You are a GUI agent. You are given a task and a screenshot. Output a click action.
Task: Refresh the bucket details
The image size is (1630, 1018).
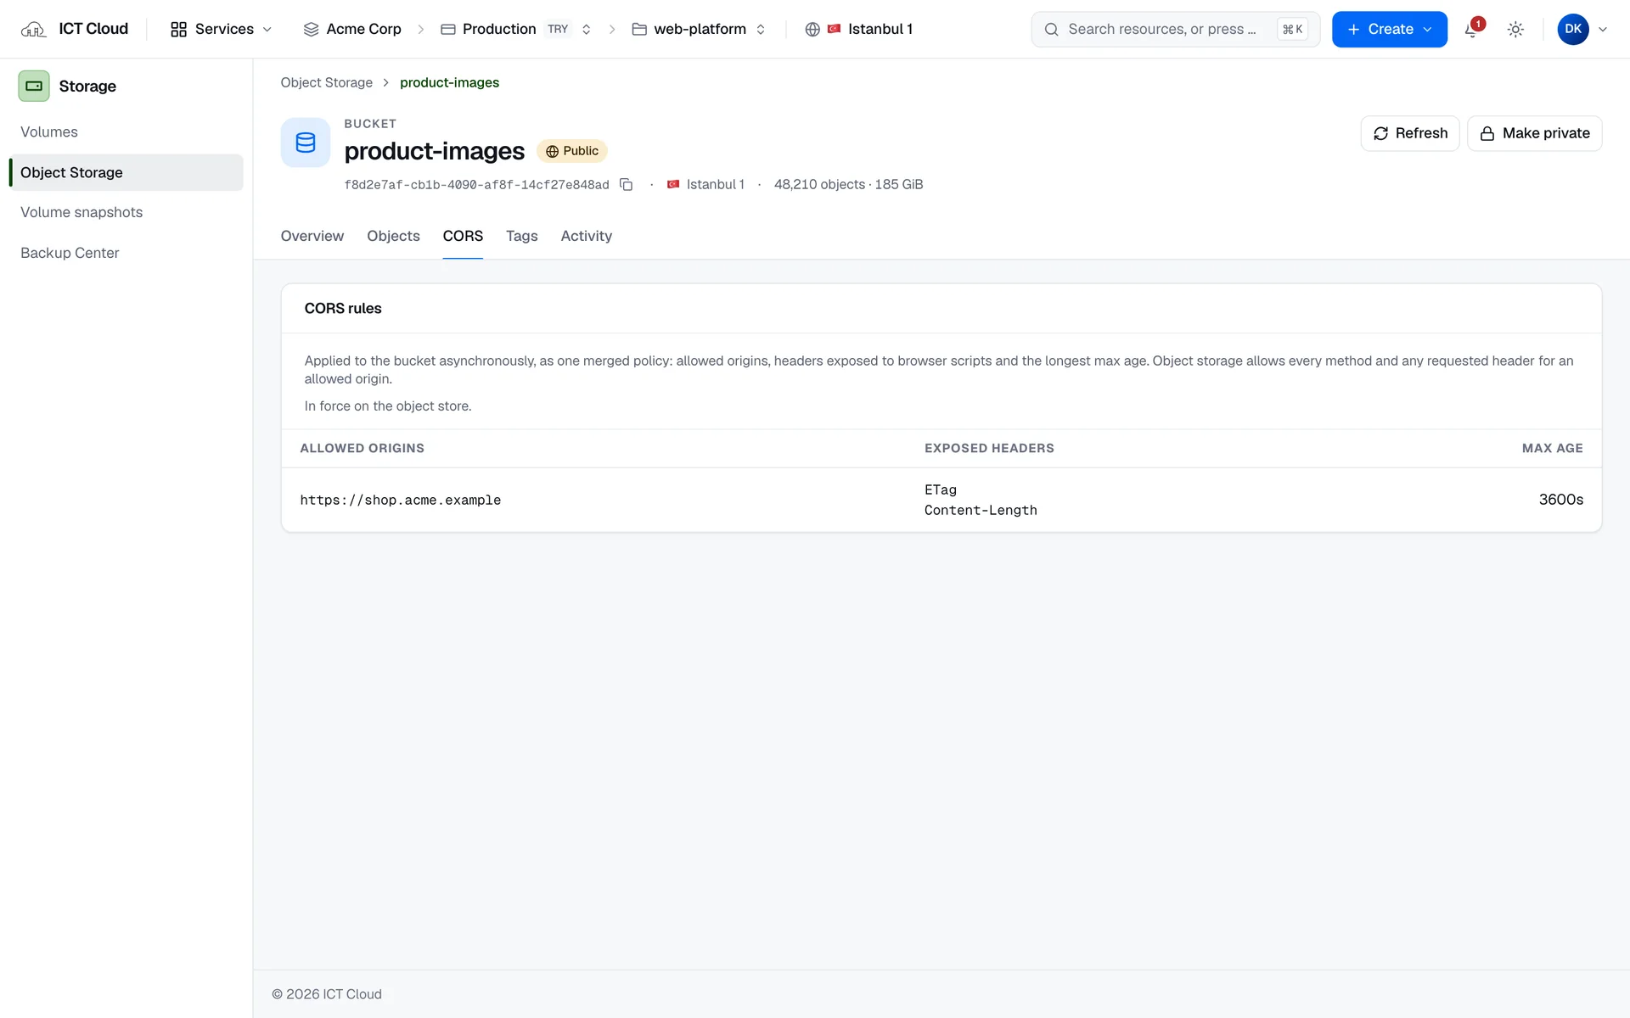click(x=1409, y=133)
